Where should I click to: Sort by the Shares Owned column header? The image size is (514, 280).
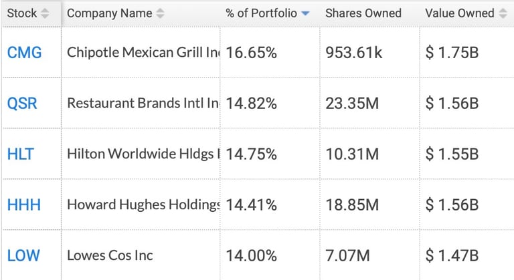tap(363, 13)
